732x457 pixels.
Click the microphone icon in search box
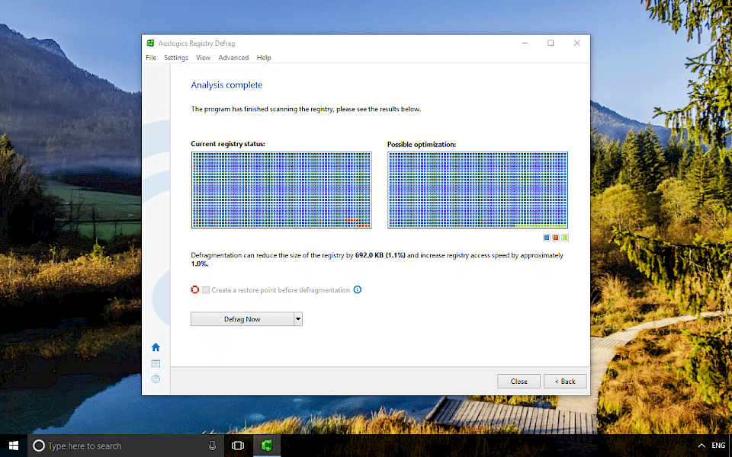(x=213, y=446)
